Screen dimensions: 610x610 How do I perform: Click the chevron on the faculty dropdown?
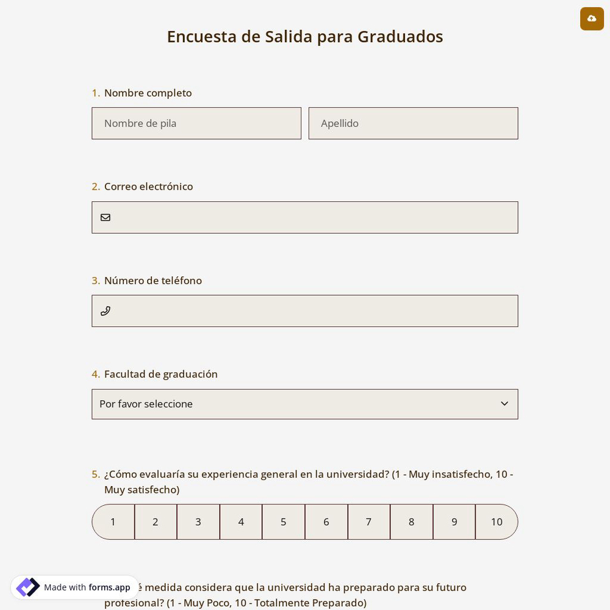pos(504,403)
